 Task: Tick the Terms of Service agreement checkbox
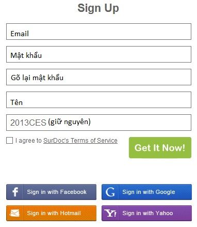[x=9, y=140]
